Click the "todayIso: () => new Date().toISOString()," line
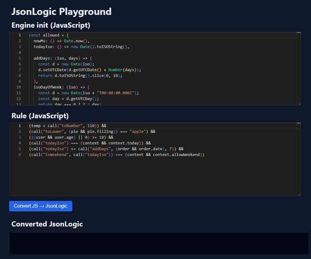This screenshot has width=311, height=259. point(81,47)
